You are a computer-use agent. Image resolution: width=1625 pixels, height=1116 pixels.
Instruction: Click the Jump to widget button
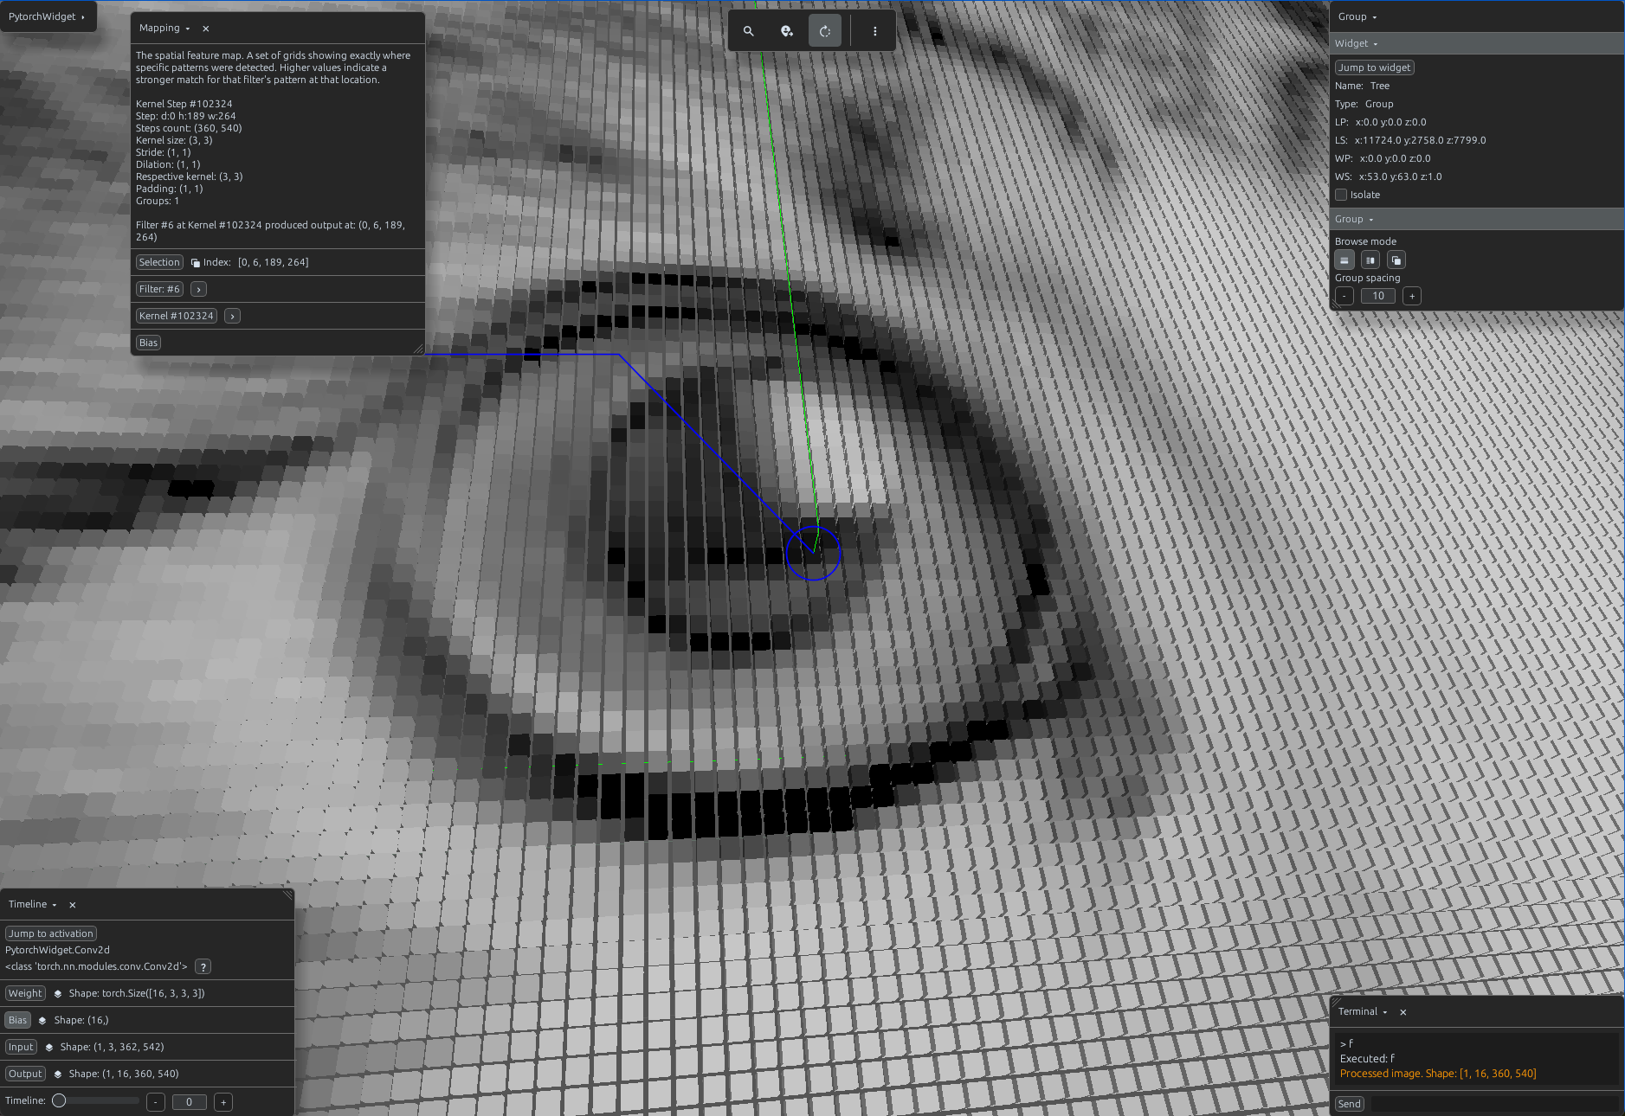click(x=1374, y=67)
